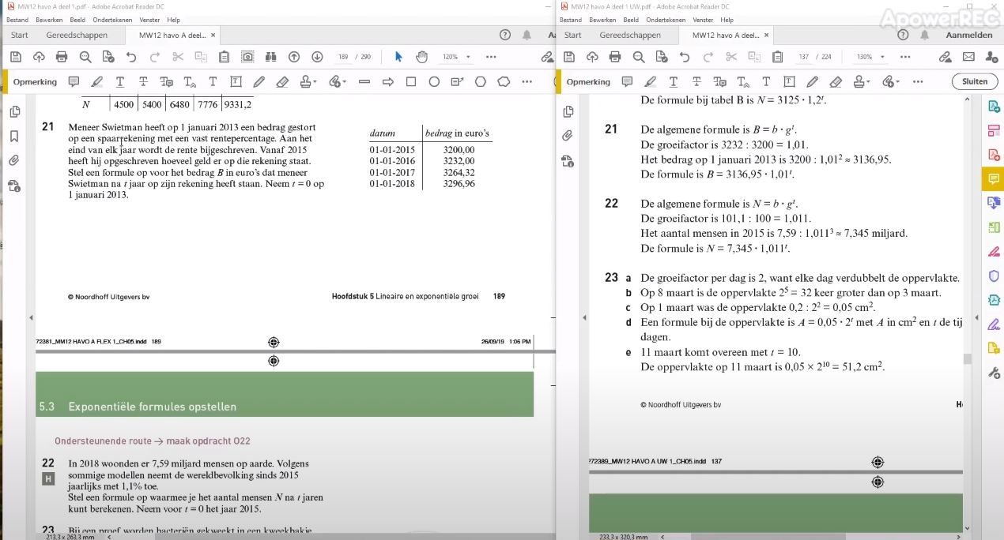Add sticky note in left comment toolbar
The height and width of the screenshot is (540, 1004).
pos(74,81)
